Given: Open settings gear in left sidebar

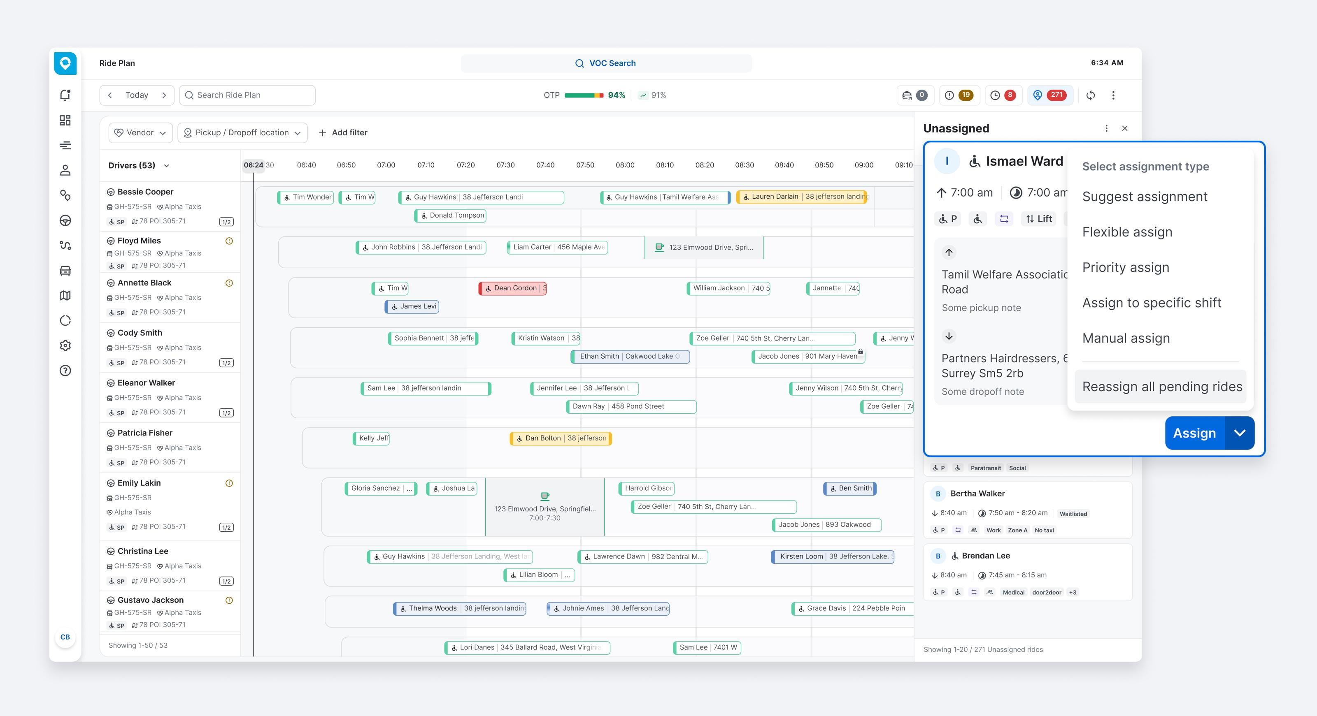Looking at the screenshot, I should (65, 345).
